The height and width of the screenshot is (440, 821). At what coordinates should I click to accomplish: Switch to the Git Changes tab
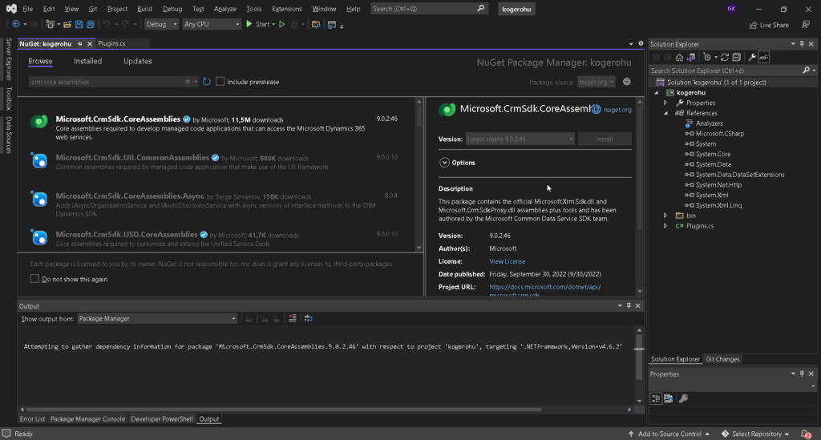tap(722, 359)
